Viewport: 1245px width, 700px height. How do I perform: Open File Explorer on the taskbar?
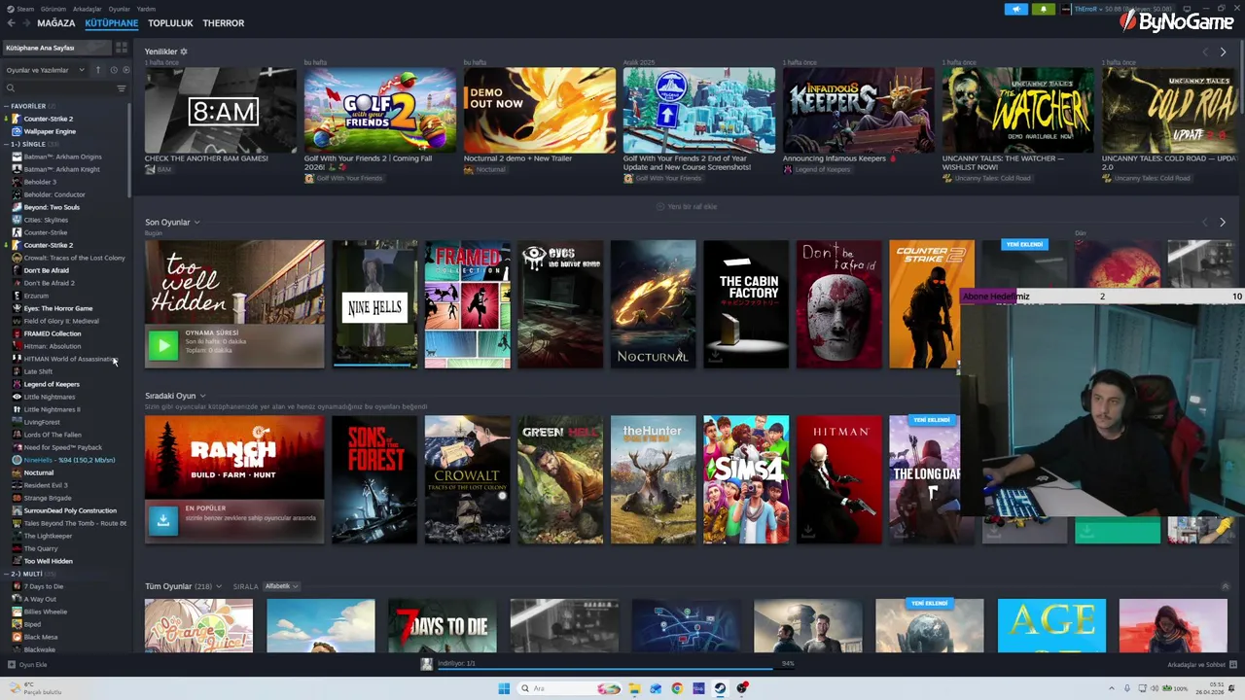coord(634,688)
